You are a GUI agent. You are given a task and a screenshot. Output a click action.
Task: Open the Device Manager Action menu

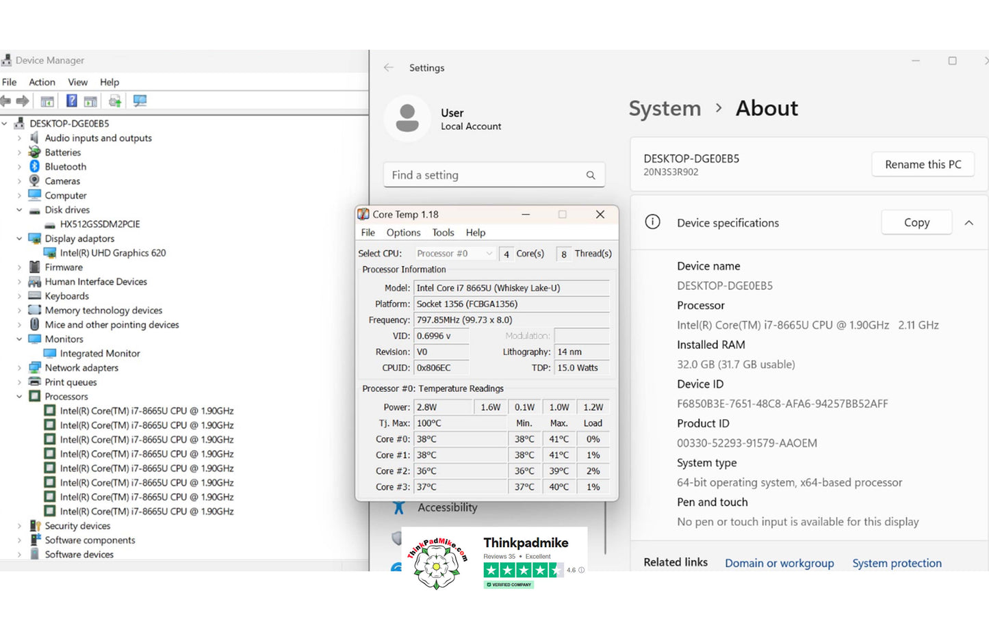42,82
